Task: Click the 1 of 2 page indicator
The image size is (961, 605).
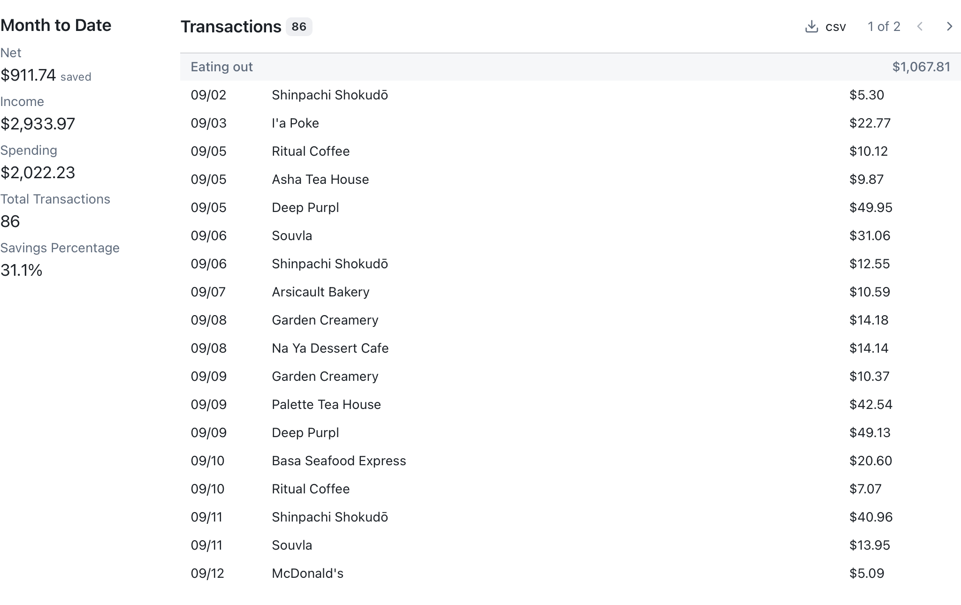Action: click(x=885, y=26)
